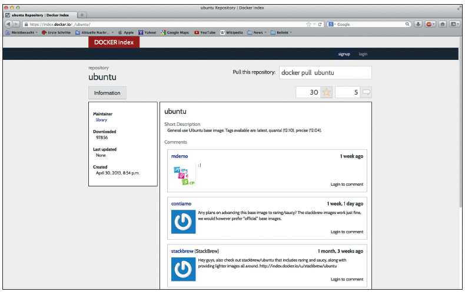This screenshot has width=465, height=295.
Task: Go to the browser home page icon
Action: [x=443, y=24]
